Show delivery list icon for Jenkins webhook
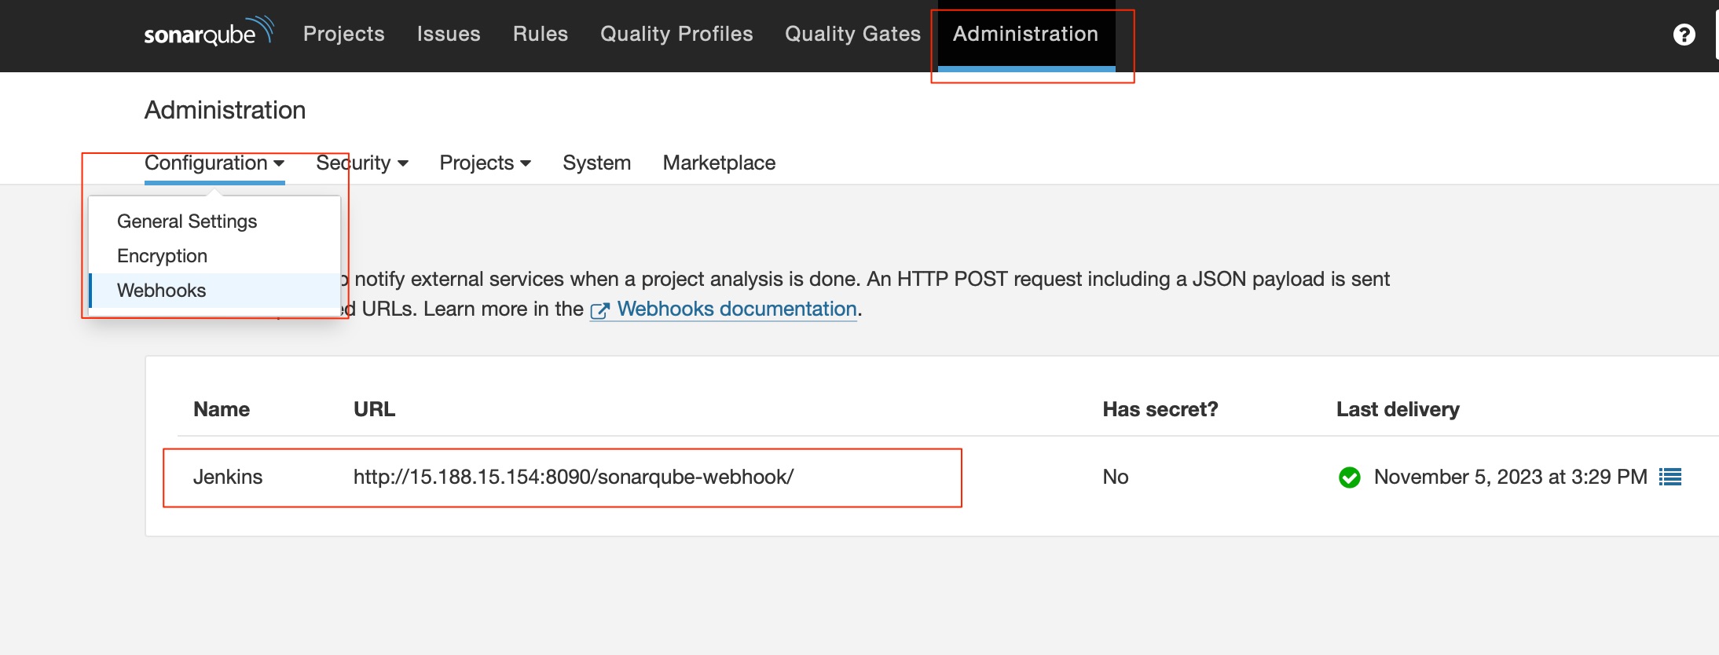Image resolution: width=1719 pixels, height=655 pixels. 1670,477
